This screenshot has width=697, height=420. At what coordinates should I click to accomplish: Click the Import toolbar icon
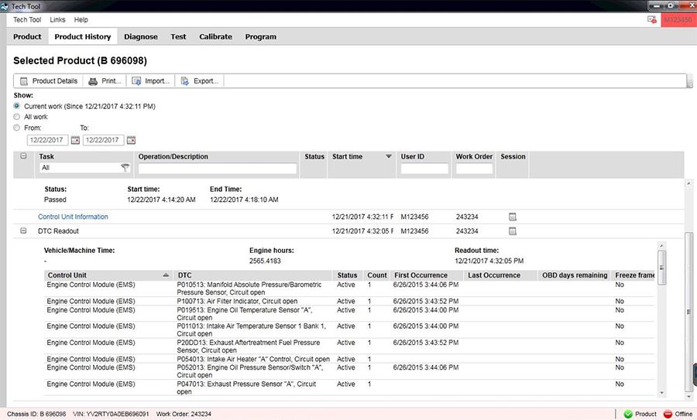coord(136,81)
